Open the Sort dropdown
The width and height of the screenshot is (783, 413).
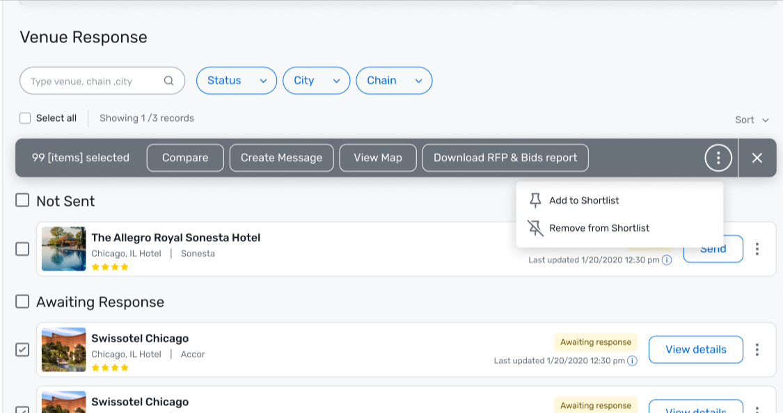[752, 120]
